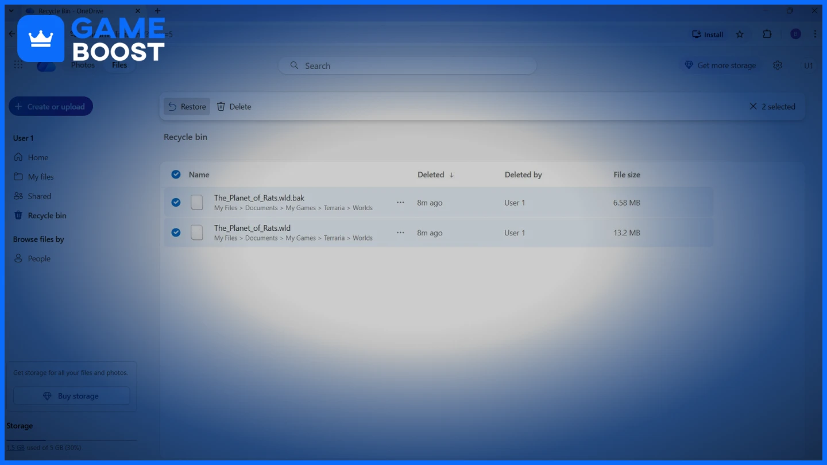Go to Home in the OneDrive sidebar

pyautogui.click(x=38, y=157)
